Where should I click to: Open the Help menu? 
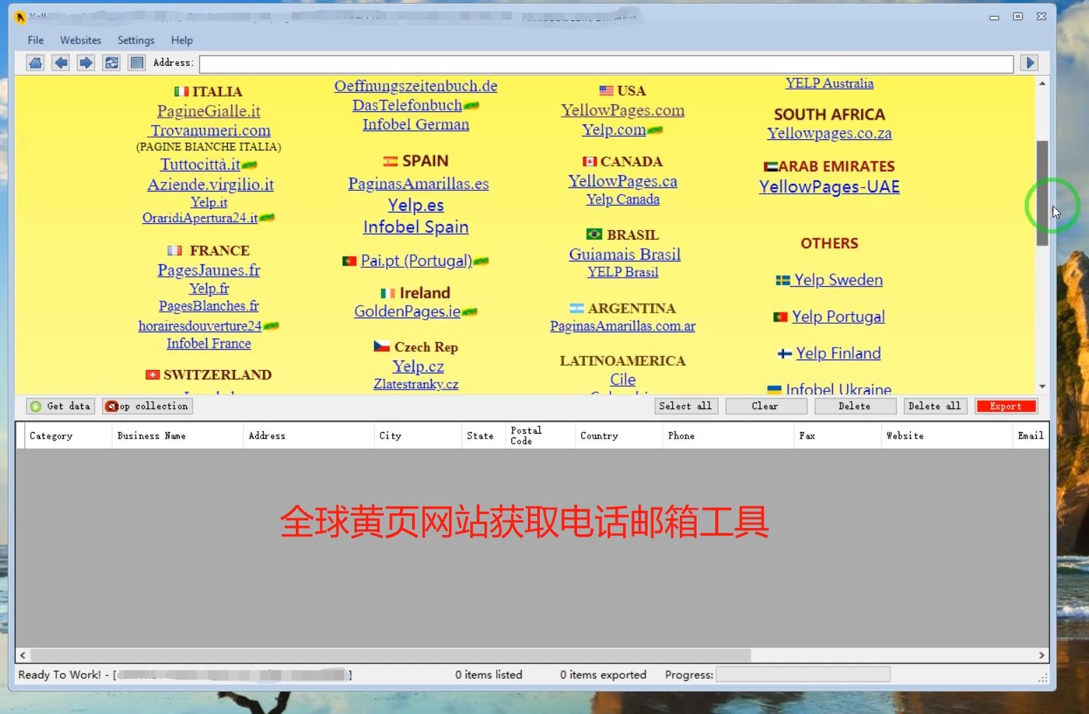point(181,40)
